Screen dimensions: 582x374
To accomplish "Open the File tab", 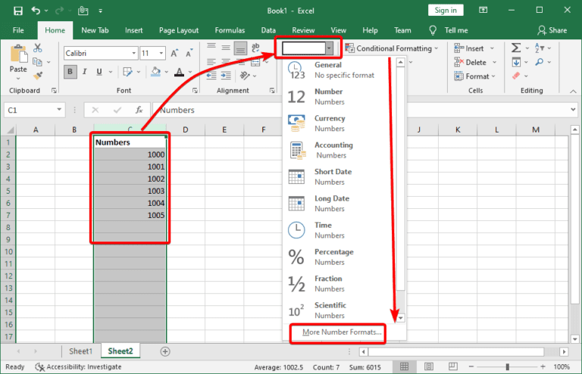I will (18, 30).
